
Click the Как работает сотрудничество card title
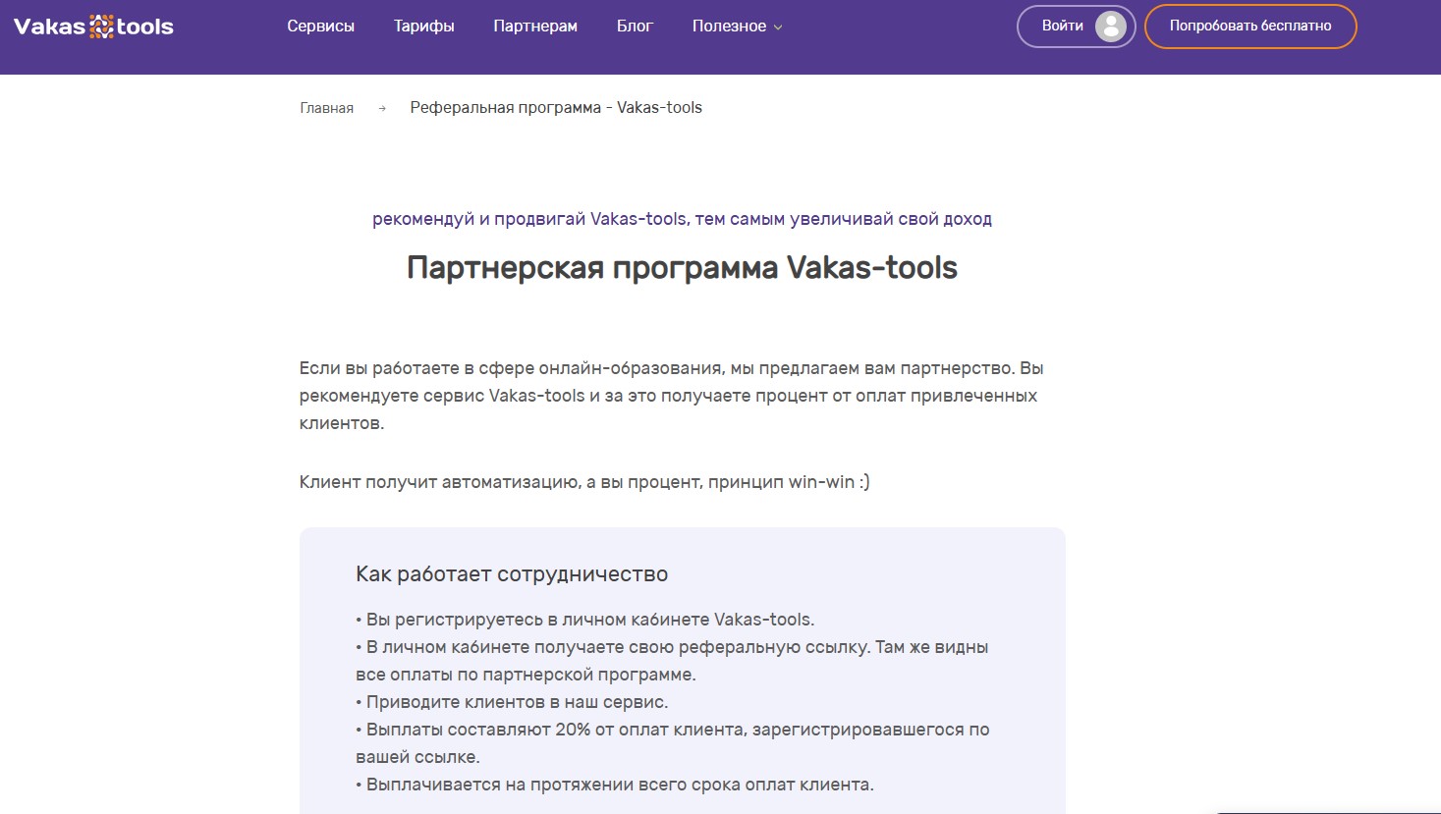[511, 574]
